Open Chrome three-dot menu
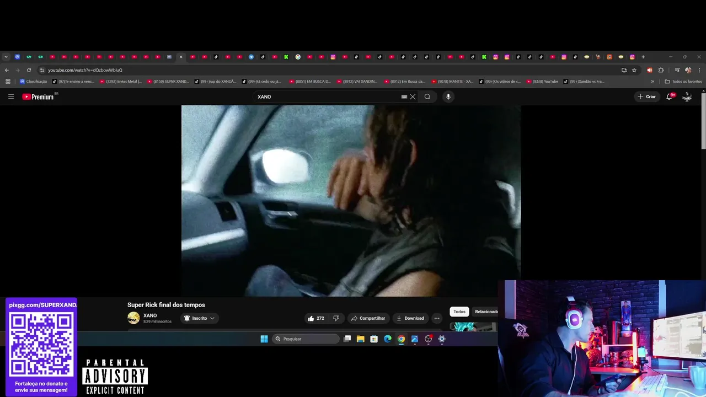The image size is (706, 397). pyautogui.click(x=699, y=70)
